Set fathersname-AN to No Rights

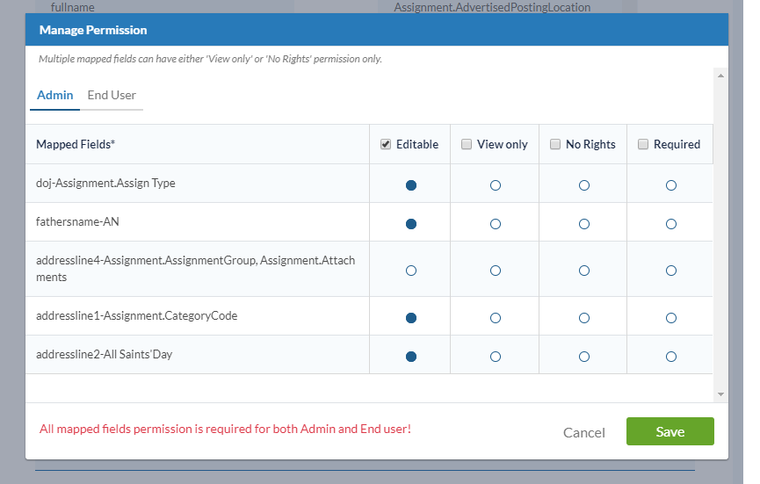(x=584, y=224)
